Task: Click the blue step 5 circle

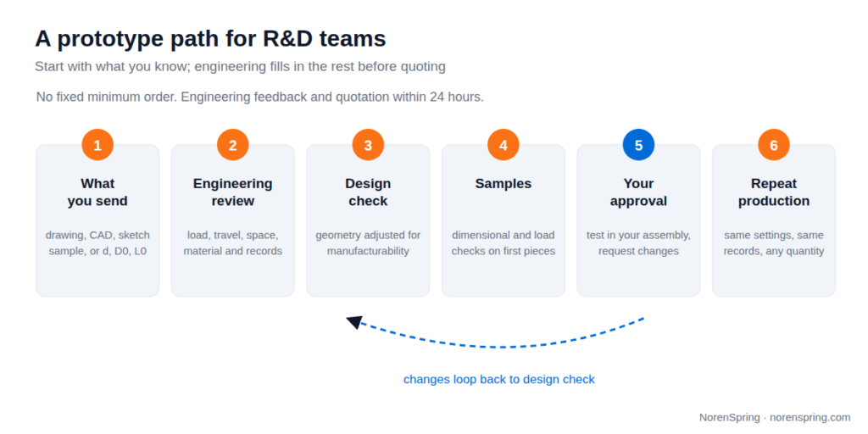Action: tap(638, 145)
